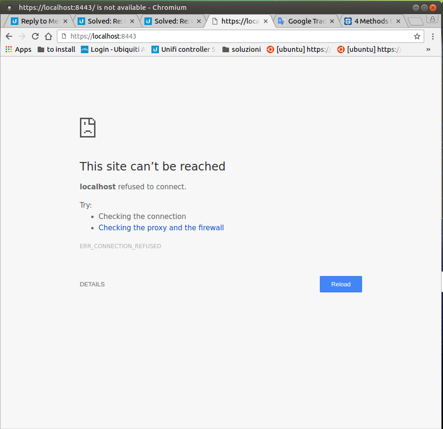Expand the DETAILS section
The image size is (443, 429).
(92, 284)
